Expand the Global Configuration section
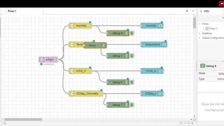The width and height of the screenshot is (224, 126). [x=199, y=38]
